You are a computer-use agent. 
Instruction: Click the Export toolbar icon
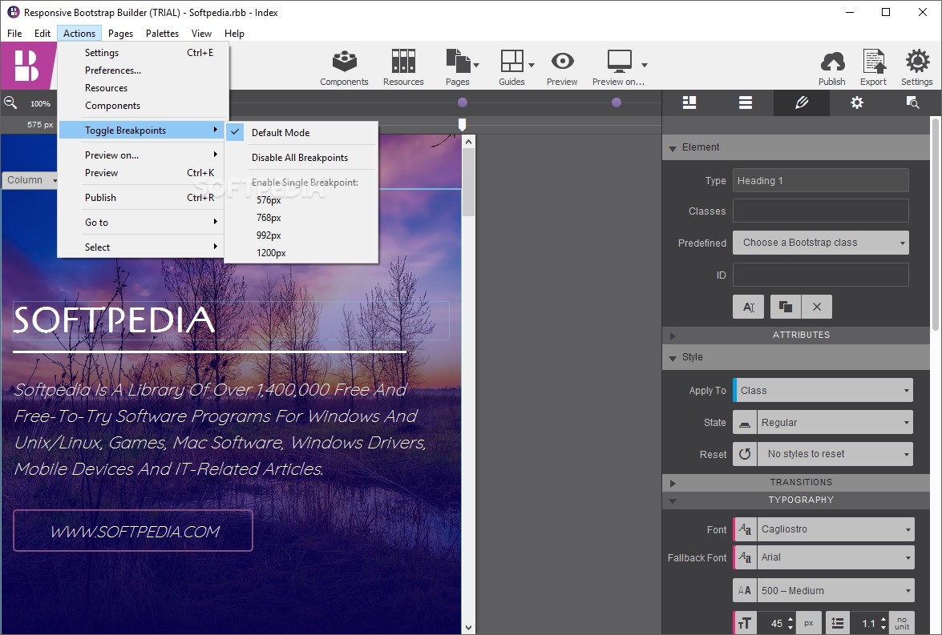[x=874, y=67]
